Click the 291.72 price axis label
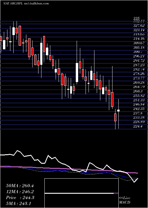This screenshot has height=208, width=148. coord(139,61)
